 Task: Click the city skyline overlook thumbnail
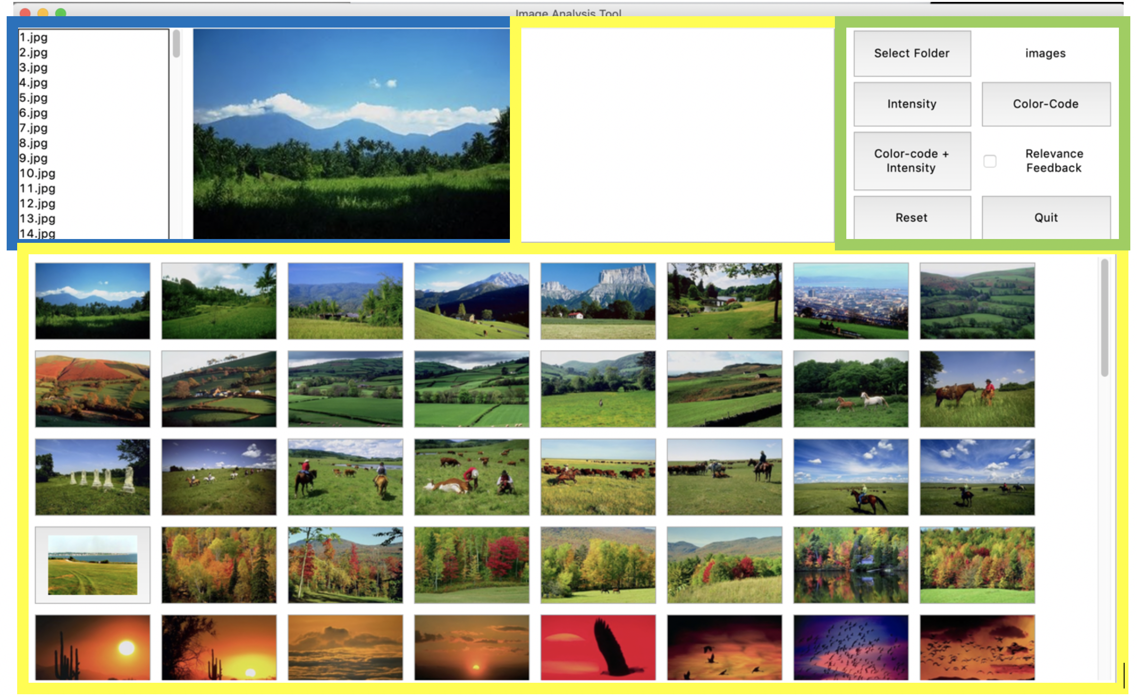[x=851, y=301]
